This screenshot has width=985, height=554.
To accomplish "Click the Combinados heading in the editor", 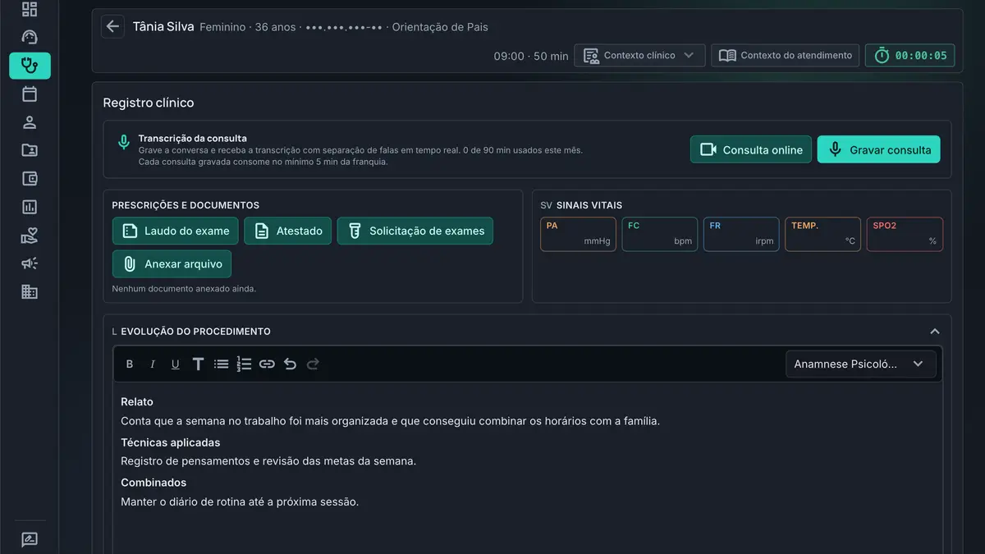I will click(x=153, y=483).
